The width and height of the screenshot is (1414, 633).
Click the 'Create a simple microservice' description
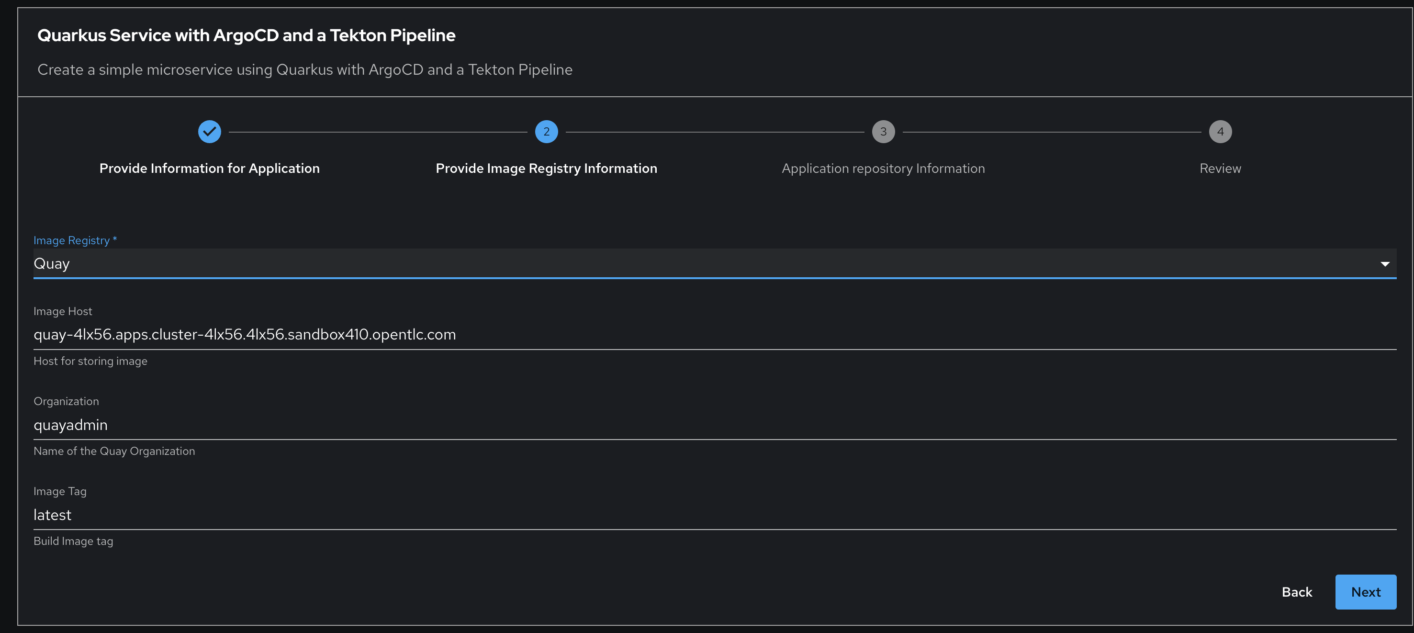tap(304, 70)
